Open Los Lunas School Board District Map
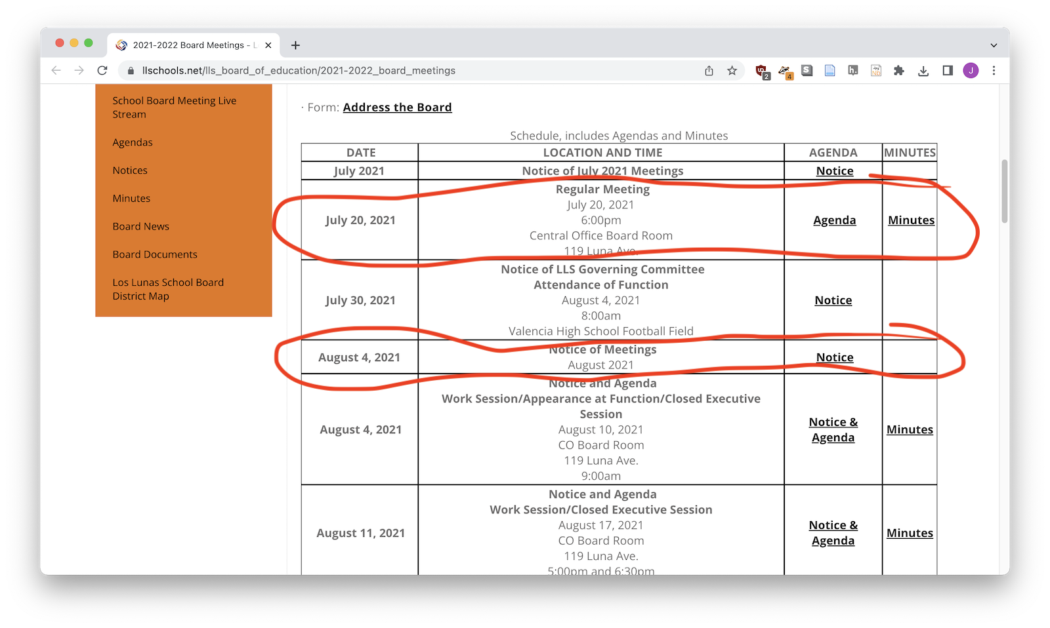 168,289
